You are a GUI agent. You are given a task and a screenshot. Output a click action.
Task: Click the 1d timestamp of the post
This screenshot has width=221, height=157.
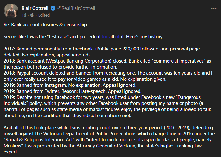[x=24, y=15]
